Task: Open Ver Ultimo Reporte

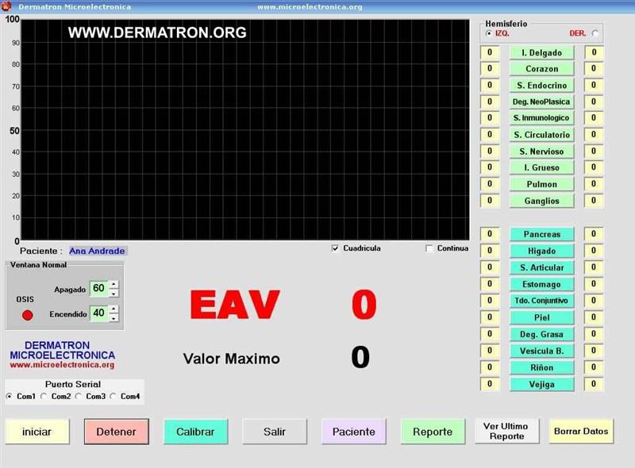Action: 507,432
